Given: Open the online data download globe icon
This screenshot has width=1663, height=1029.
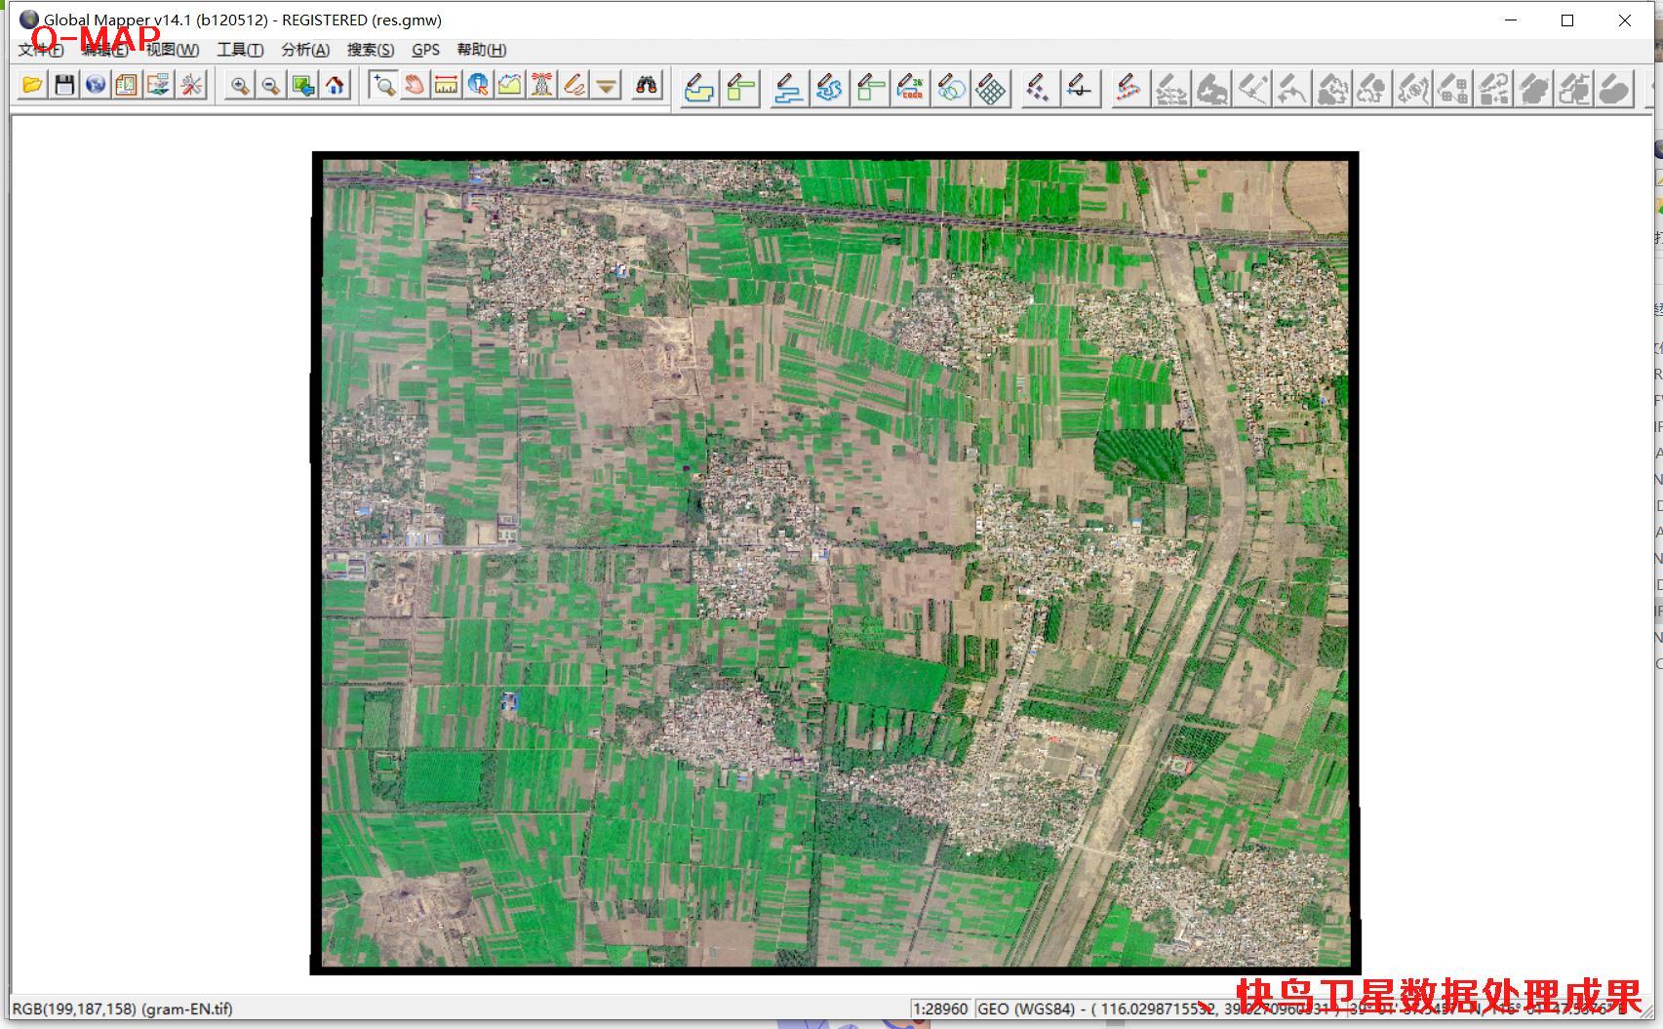Looking at the screenshot, I should [x=96, y=86].
